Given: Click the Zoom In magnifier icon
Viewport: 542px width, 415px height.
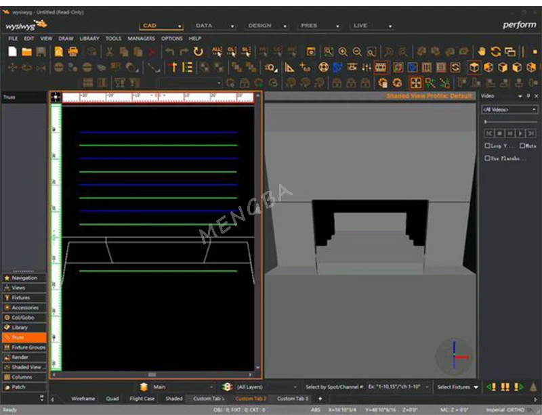Looking at the screenshot, I should click(x=343, y=52).
